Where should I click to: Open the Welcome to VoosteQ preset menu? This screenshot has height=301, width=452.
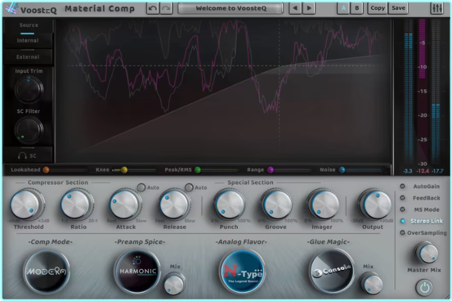[x=231, y=9]
